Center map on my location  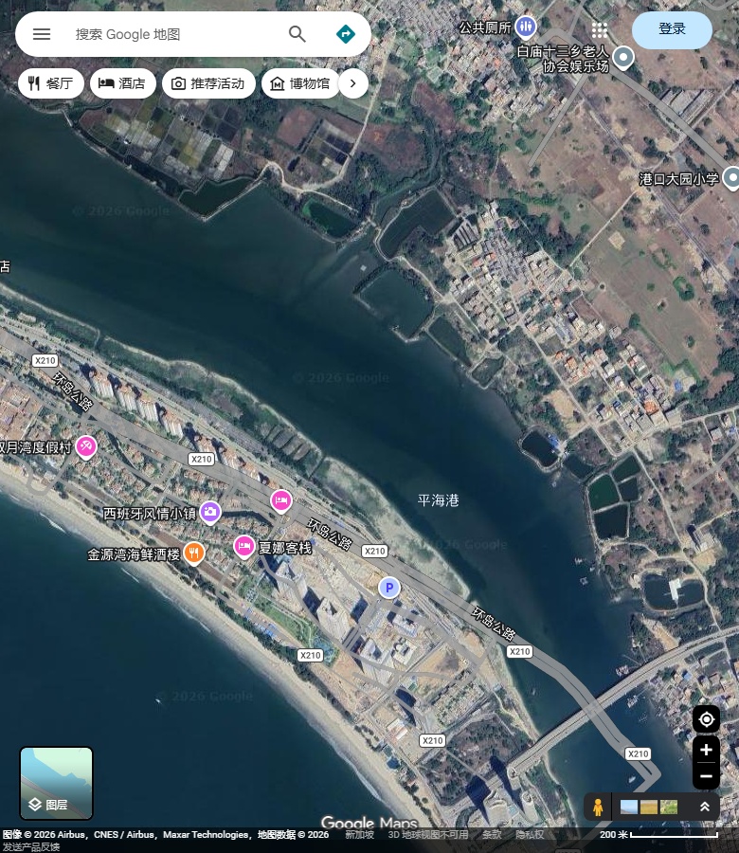click(x=706, y=719)
